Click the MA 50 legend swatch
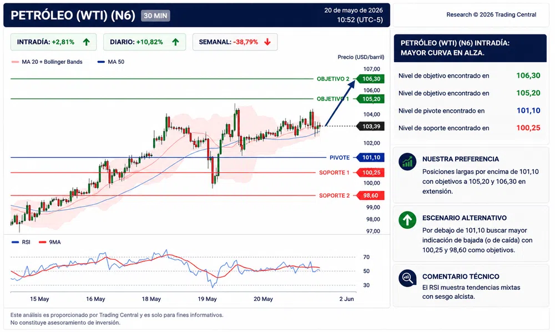The image size is (555, 332). click(x=101, y=62)
